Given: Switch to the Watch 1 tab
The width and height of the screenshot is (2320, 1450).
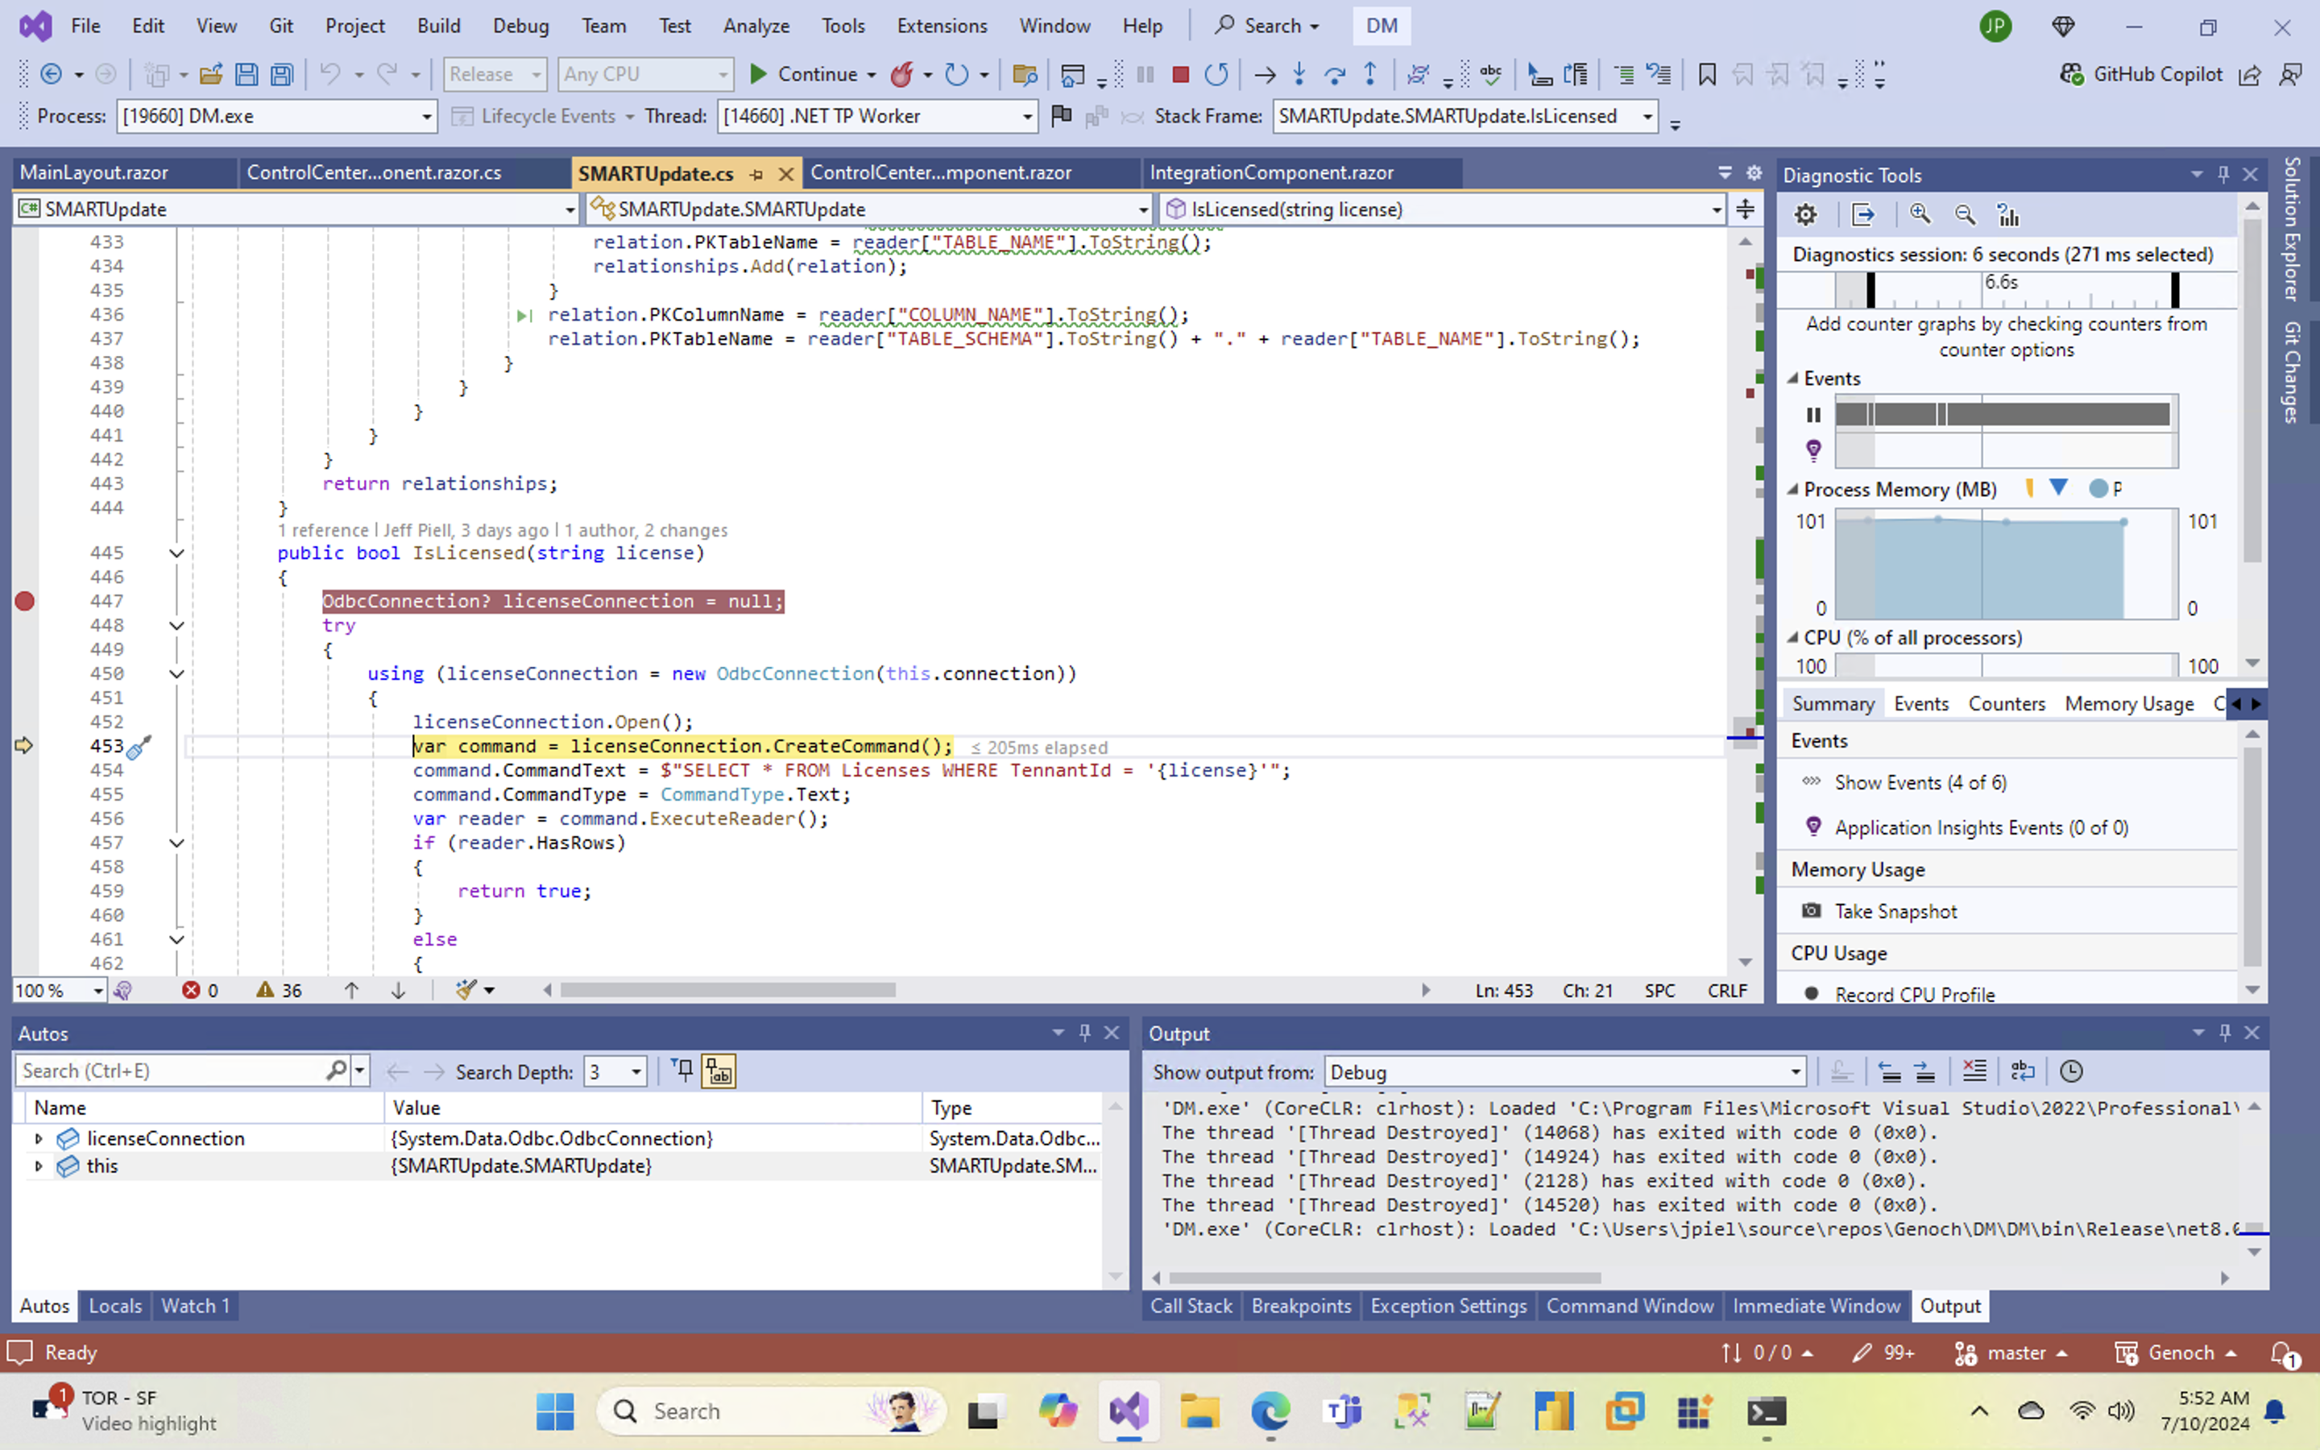Looking at the screenshot, I should 195,1305.
